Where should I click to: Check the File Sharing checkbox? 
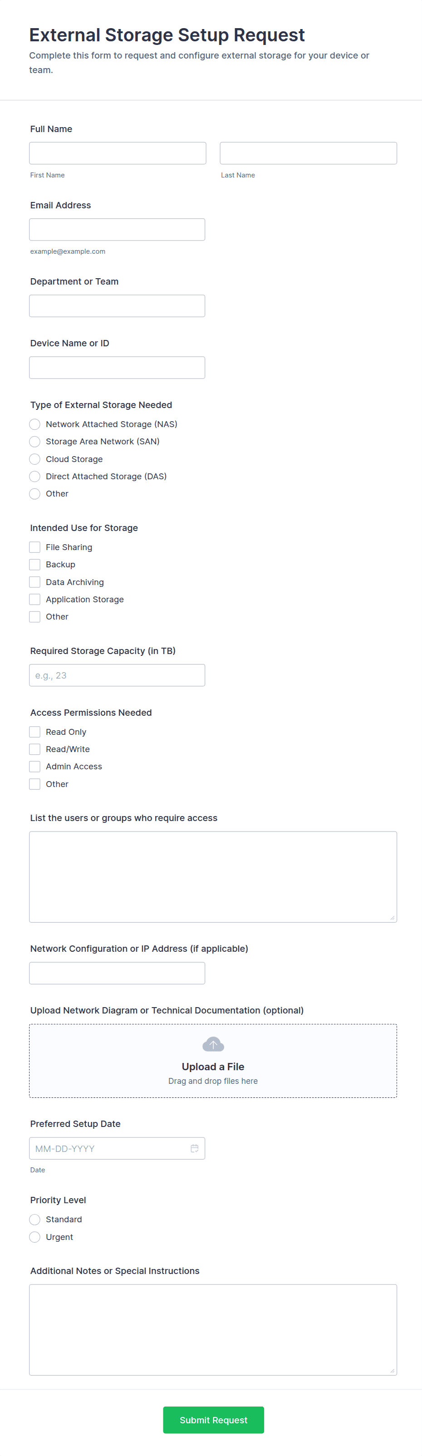35,547
